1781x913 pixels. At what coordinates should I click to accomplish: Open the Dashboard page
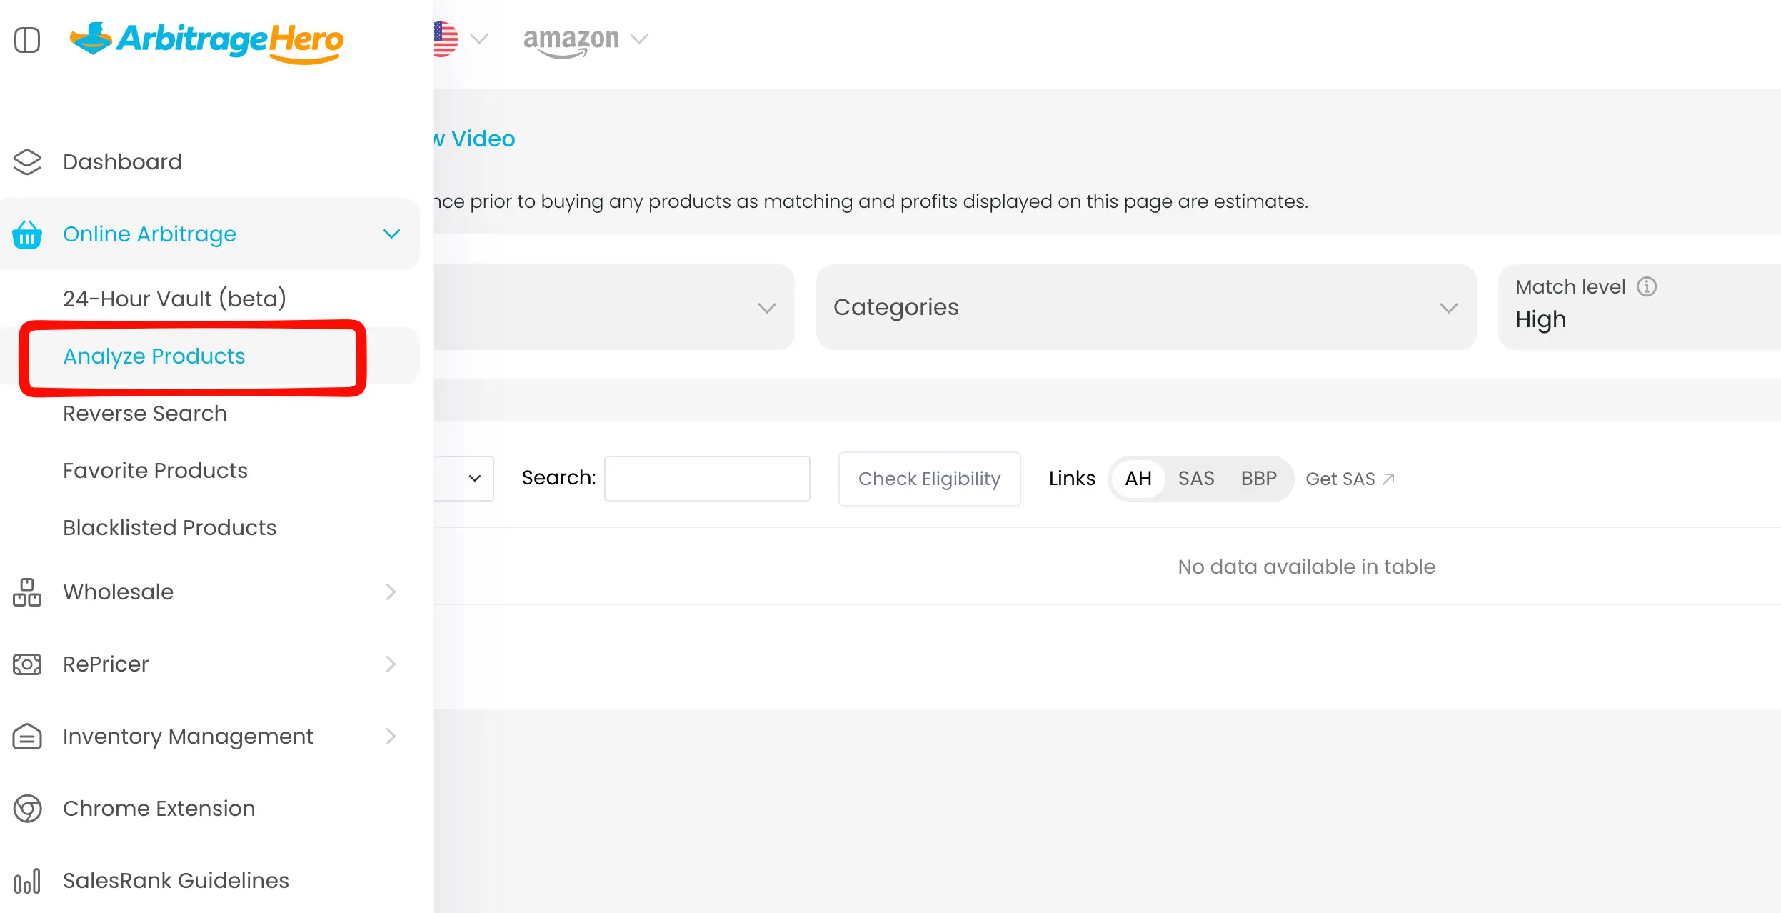[x=122, y=162]
